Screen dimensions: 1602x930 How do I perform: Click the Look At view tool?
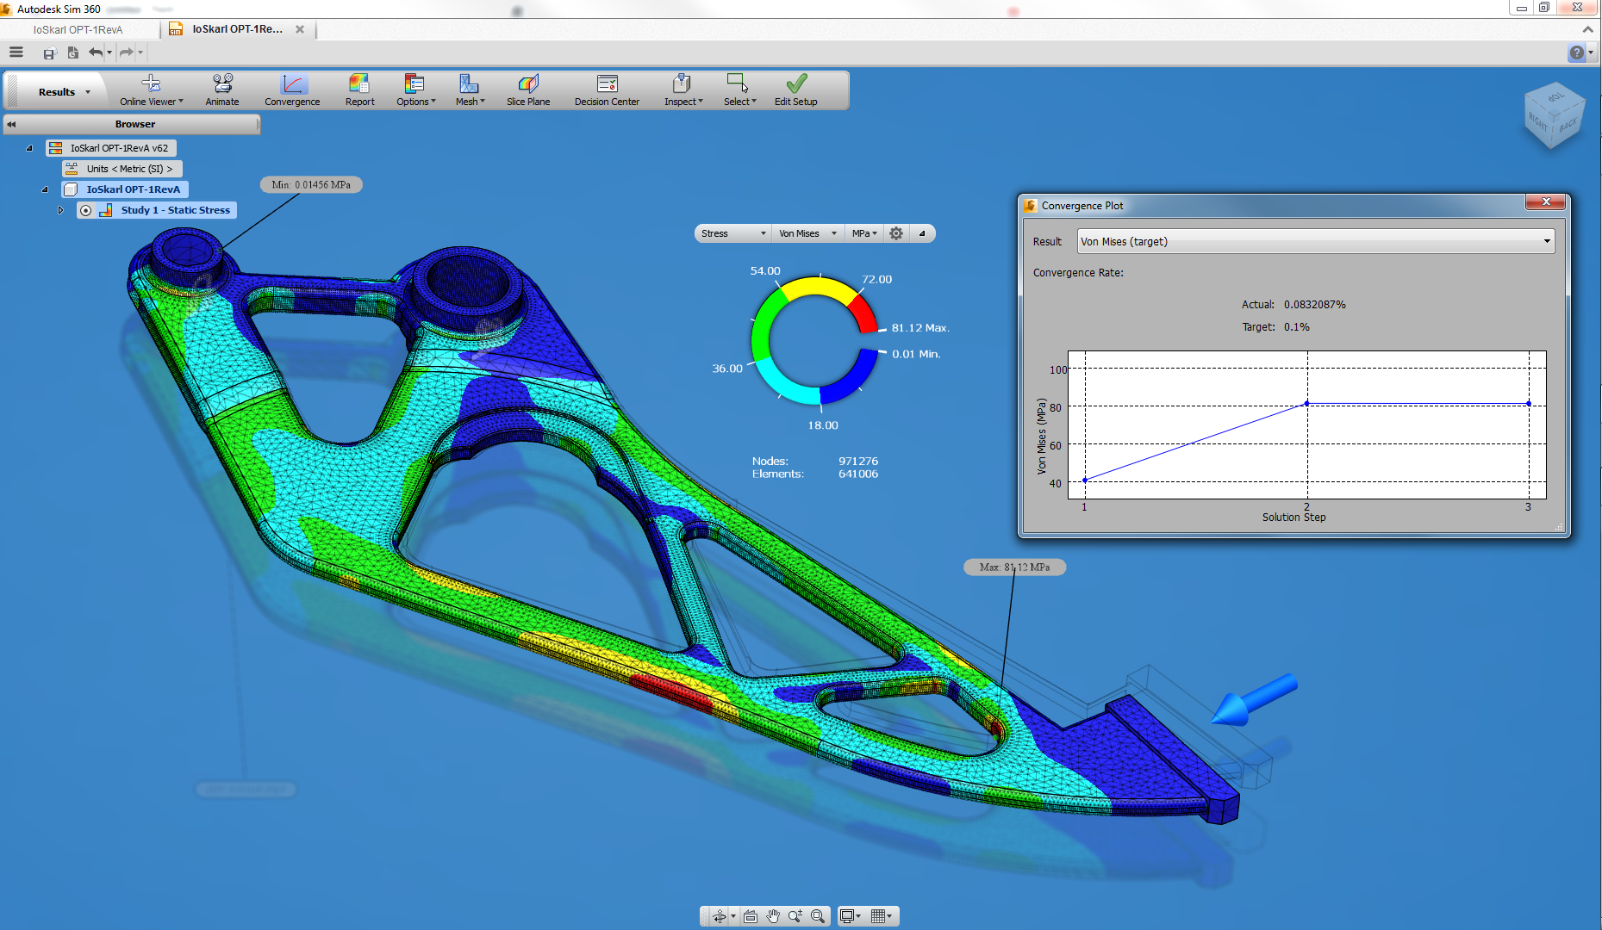[751, 916]
